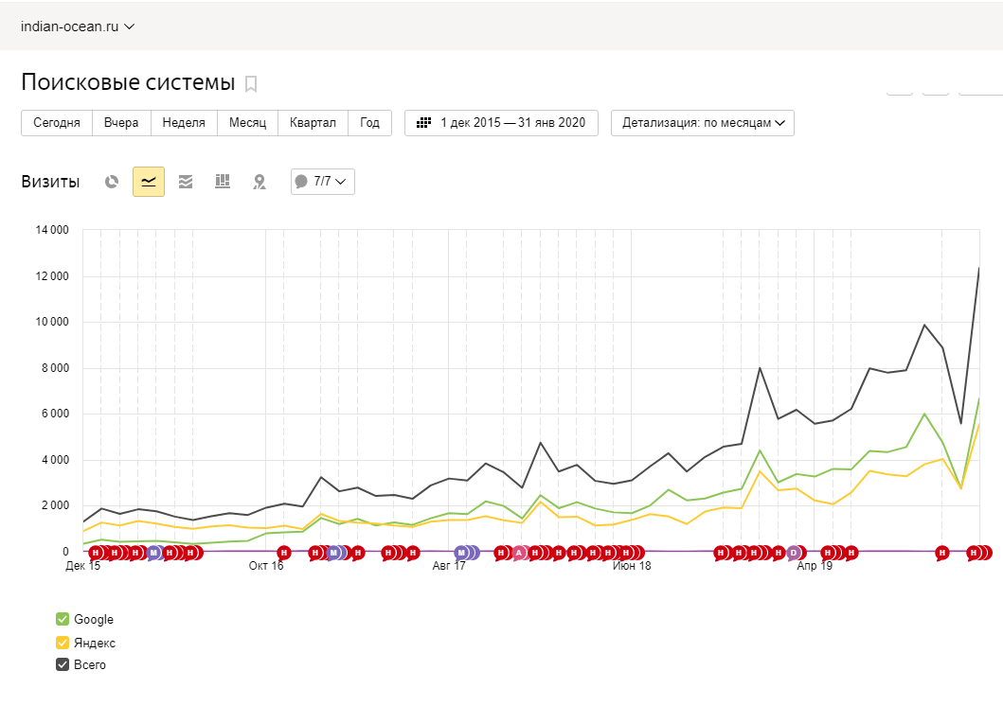The width and height of the screenshot is (1003, 706).
Task: Uncheck the Всего legend checkbox
Action: pos(63,664)
